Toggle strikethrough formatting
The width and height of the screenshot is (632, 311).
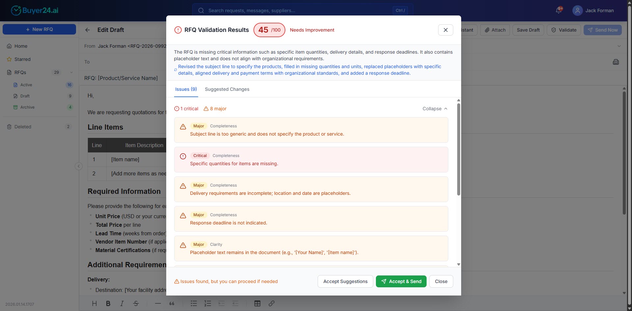136,303
